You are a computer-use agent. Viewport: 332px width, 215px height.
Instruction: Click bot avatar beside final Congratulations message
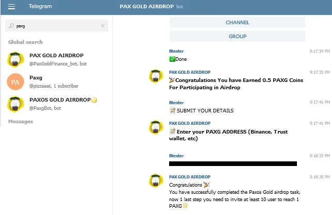coord(156,180)
